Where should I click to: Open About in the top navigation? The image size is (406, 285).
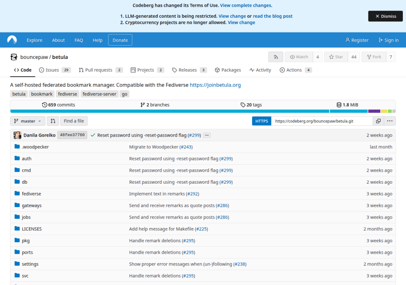[58, 40]
